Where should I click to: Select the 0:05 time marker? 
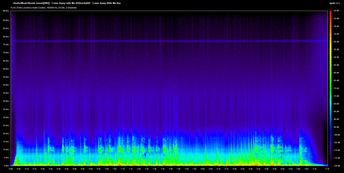pyautogui.click(x=19, y=169)
